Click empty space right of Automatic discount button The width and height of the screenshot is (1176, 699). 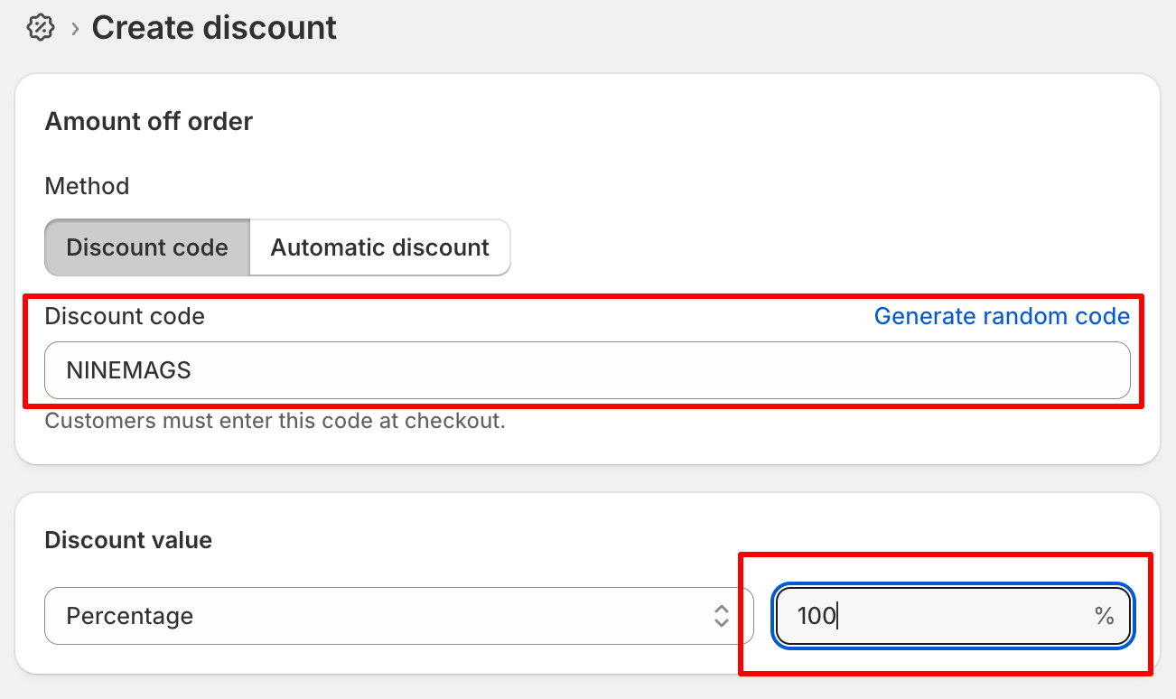[x=813, y=247]
